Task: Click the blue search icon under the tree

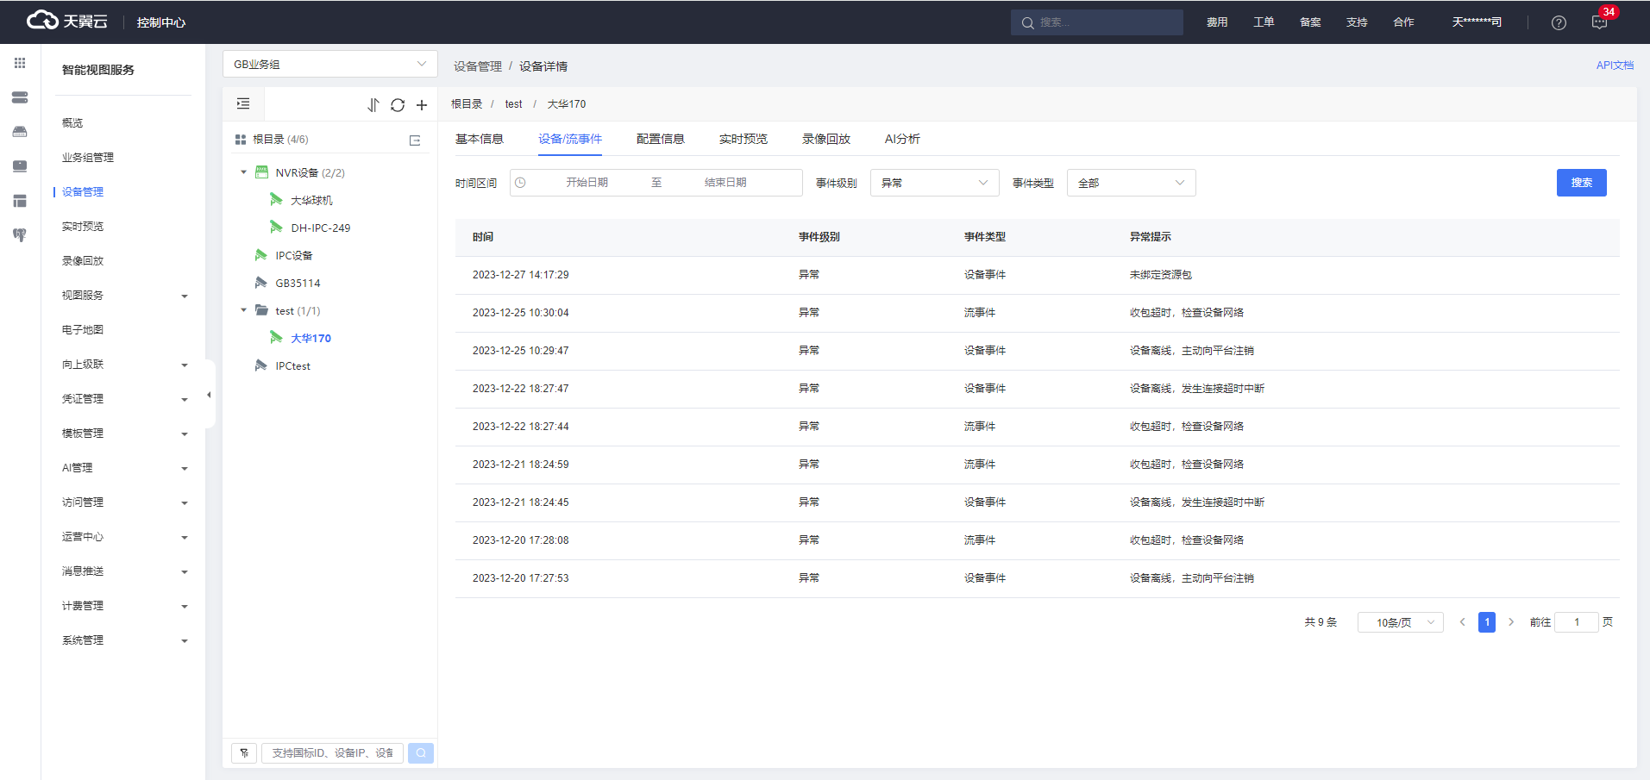Action: [421, 753]
